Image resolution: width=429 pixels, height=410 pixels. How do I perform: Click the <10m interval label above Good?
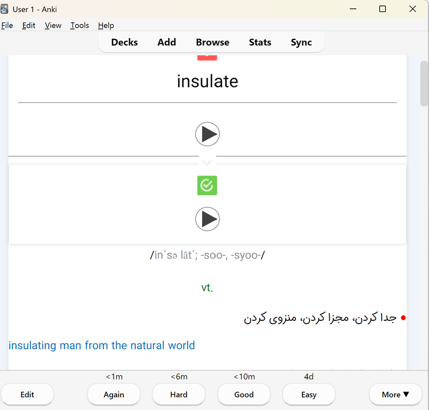pos(244,377)
